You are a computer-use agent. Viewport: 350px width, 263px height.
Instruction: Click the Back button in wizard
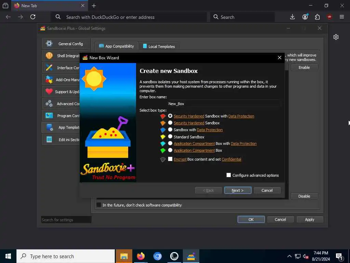coord(208,190)
